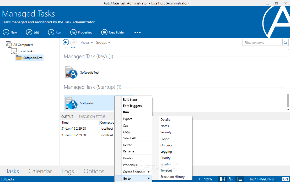
Task: Toggle the Task Triggering ON switch
Action: pyautogui.click(x=282, y=179)
